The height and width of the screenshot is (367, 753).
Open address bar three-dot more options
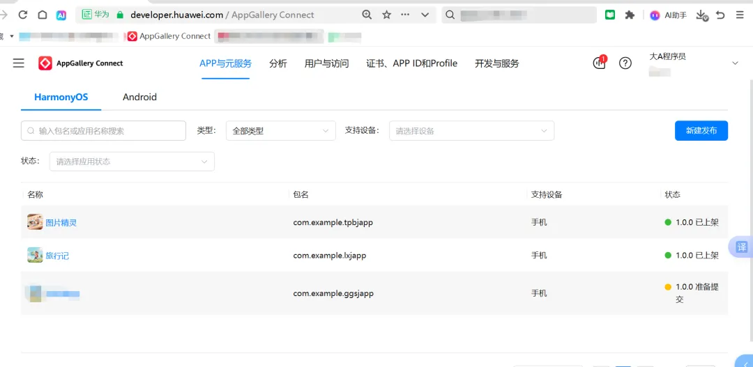[x=405, y=15]
